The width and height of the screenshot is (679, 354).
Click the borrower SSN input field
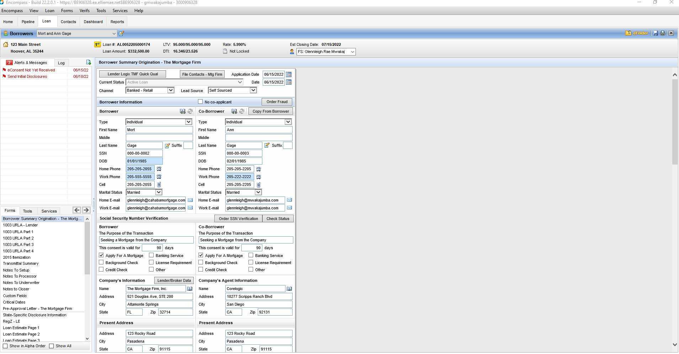(144, 153)
